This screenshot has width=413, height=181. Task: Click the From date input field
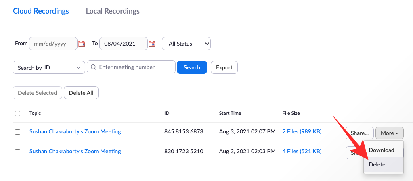tap(53, 44)
